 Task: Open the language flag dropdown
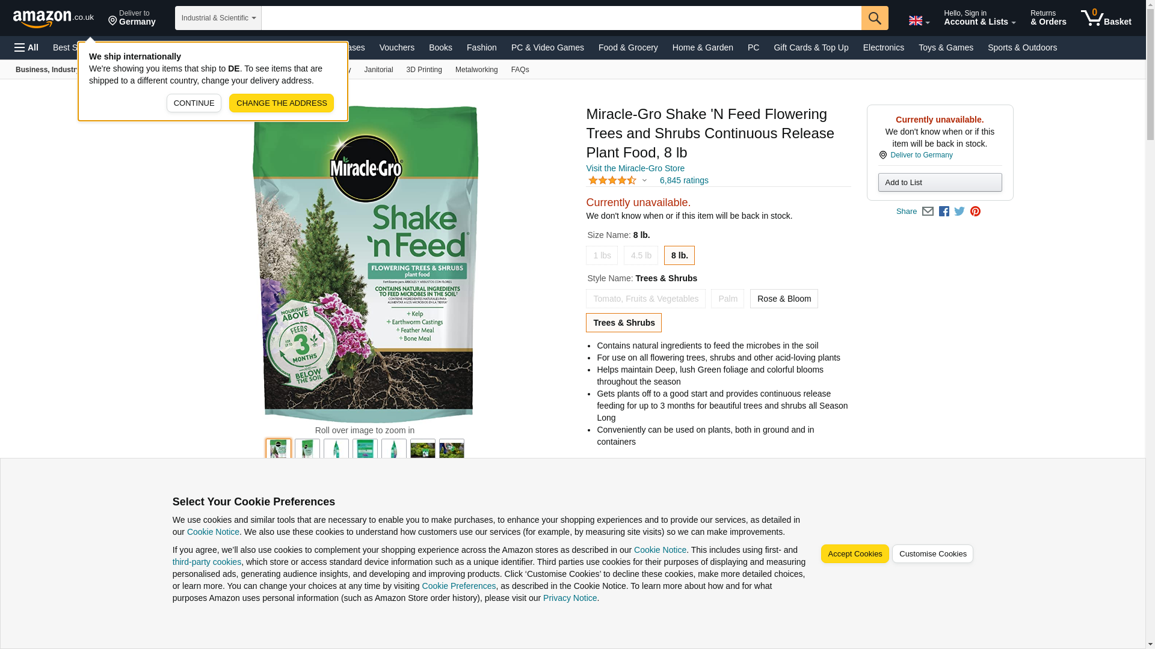pyautogui.click(x=919, y=20)
